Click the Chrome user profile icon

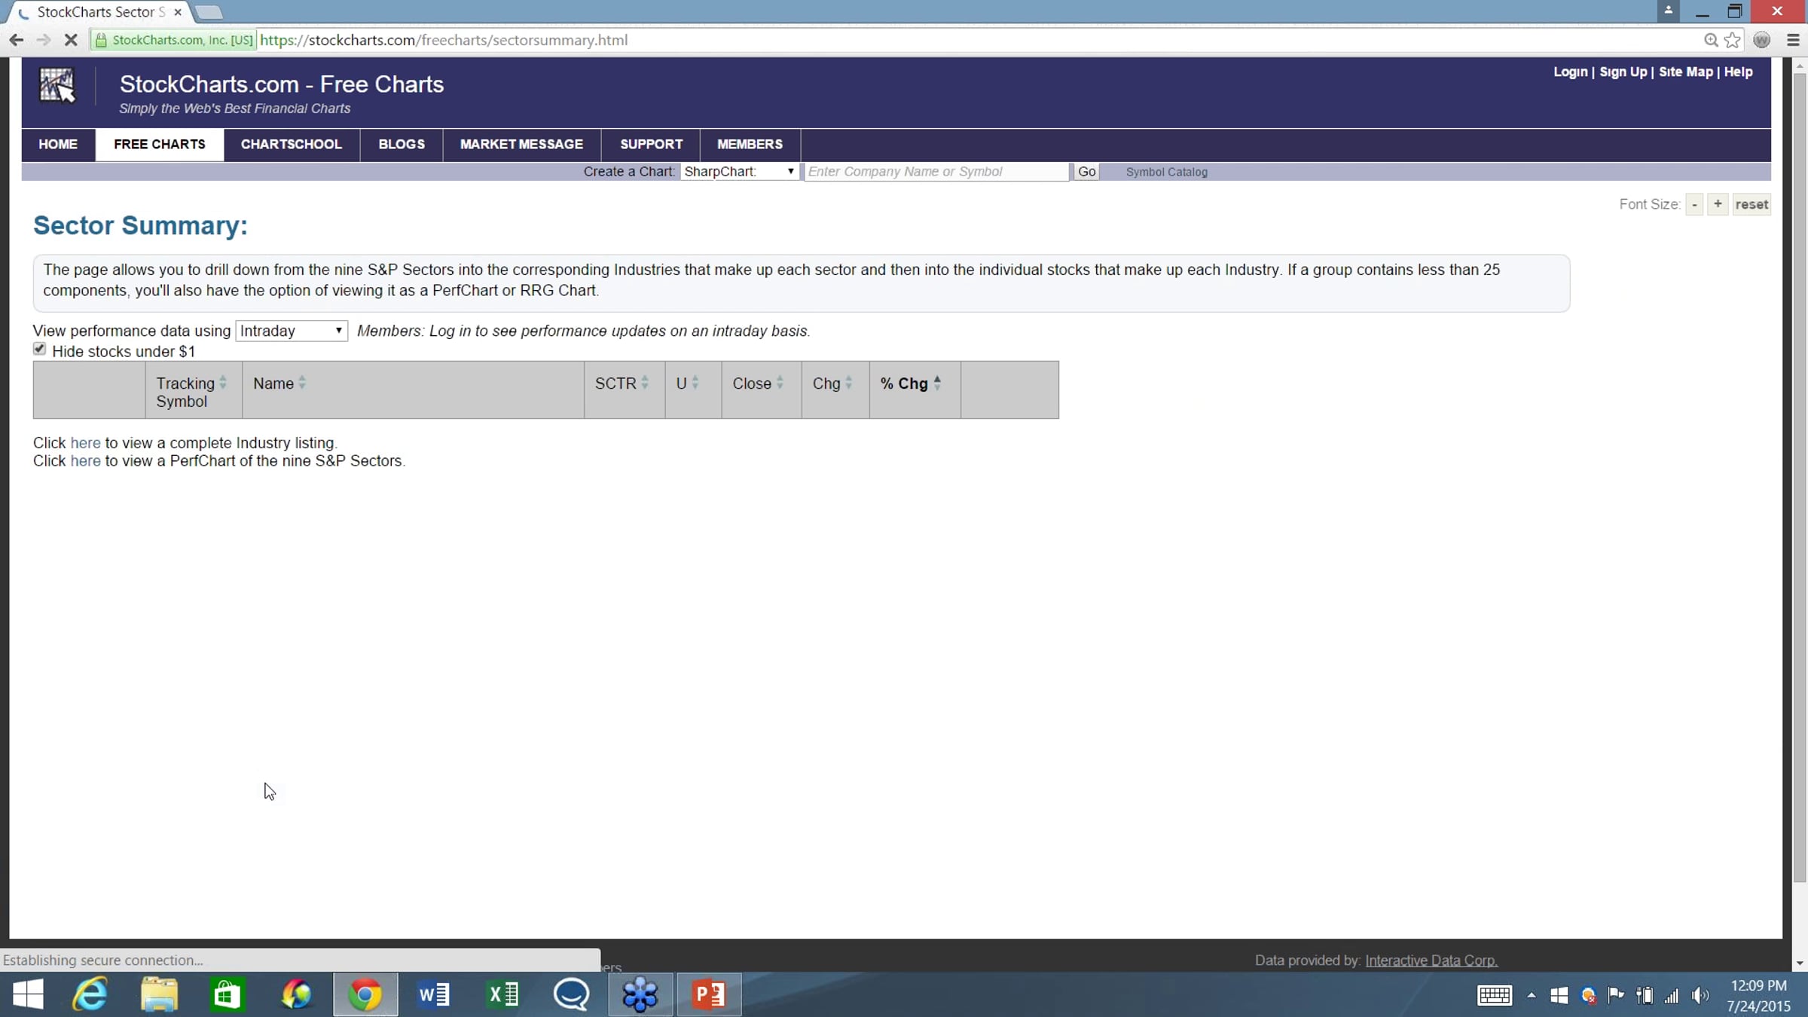click(x=1668, y=11)
